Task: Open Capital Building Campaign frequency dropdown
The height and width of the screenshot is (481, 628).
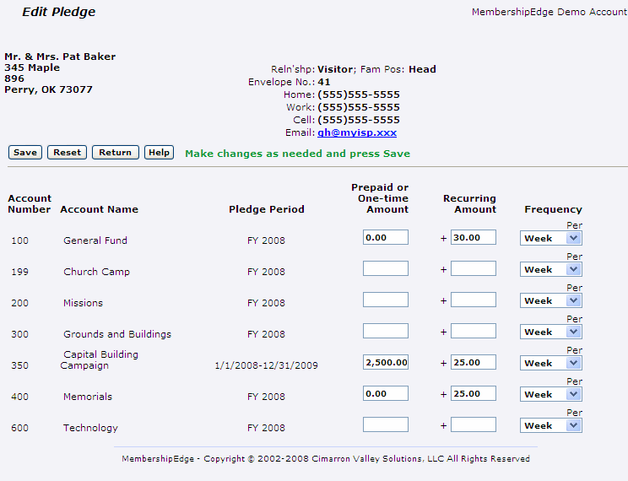Action: 550,363
